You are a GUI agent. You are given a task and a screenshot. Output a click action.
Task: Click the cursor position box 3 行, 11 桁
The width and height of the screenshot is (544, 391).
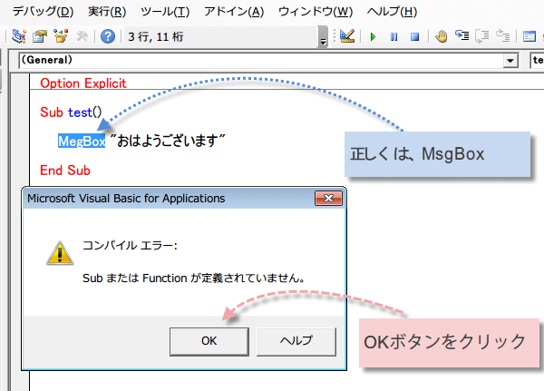click(x=221, y=36)
